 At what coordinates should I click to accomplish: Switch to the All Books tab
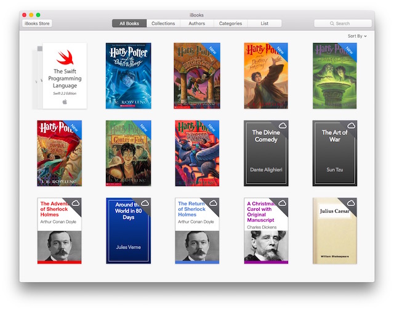129,23
